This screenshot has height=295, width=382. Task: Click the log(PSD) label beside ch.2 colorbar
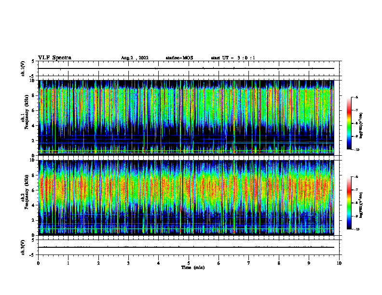coord(361,204)
